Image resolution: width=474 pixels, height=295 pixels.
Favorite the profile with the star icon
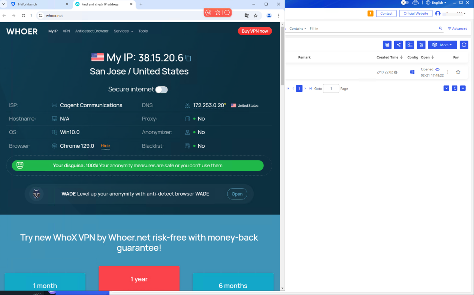(458, 72)
